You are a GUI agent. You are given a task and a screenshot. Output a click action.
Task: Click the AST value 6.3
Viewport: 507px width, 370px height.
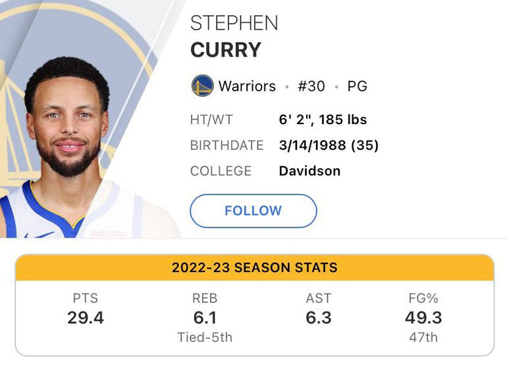[319, 318]
